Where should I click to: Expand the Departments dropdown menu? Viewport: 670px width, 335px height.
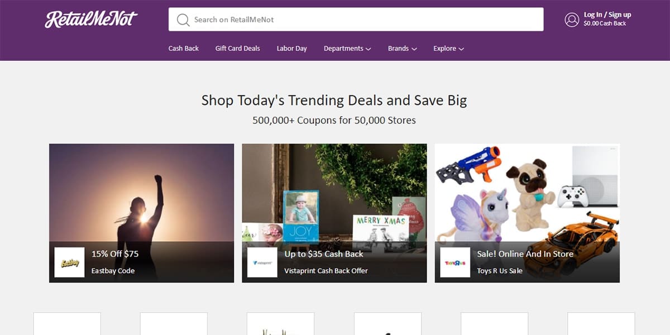347,49
